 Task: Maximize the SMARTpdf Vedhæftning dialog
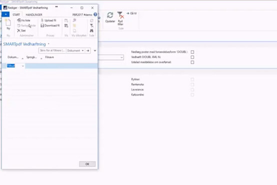click(x=82, y=8)
